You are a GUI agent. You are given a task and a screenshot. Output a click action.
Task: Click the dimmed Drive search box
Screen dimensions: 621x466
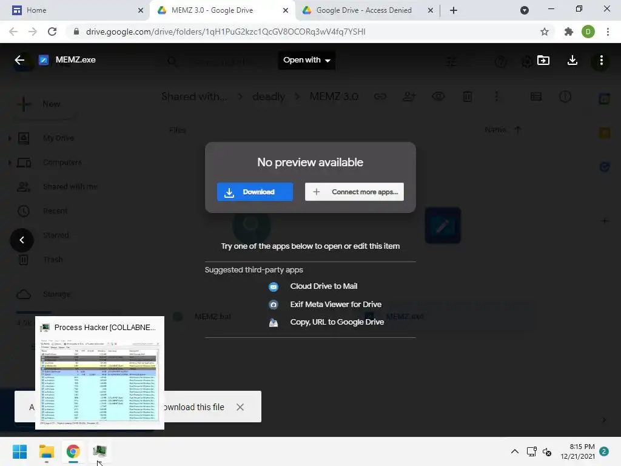pyautogui.click(x=222, y=61)
